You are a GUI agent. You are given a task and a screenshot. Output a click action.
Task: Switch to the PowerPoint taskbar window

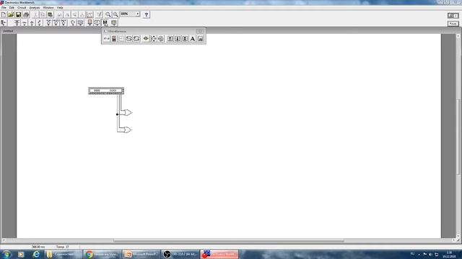click(141, 254)
